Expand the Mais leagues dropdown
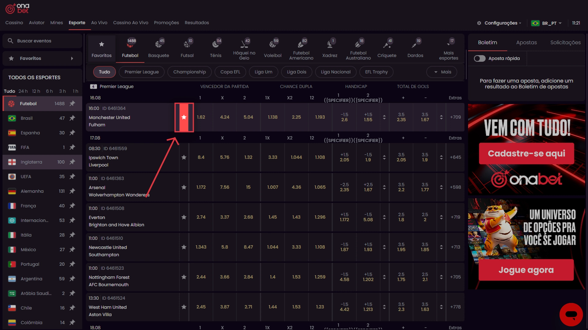Viewport: 588px width, 330px height. pyautogui.click(x=442, y=72)
